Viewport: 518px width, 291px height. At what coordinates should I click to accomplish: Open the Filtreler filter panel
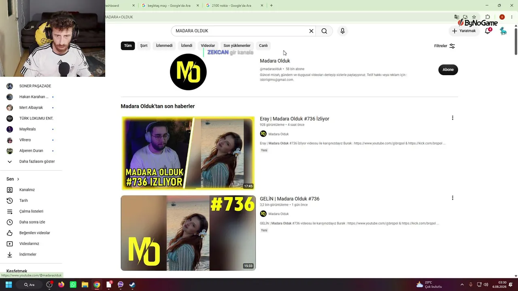(444, 46)
